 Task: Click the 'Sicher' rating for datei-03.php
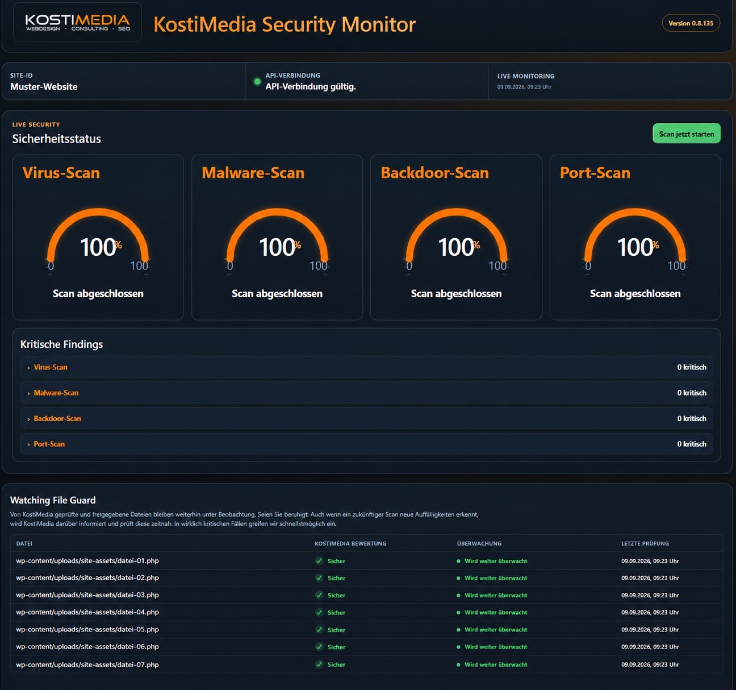click(x=336, y=596)
